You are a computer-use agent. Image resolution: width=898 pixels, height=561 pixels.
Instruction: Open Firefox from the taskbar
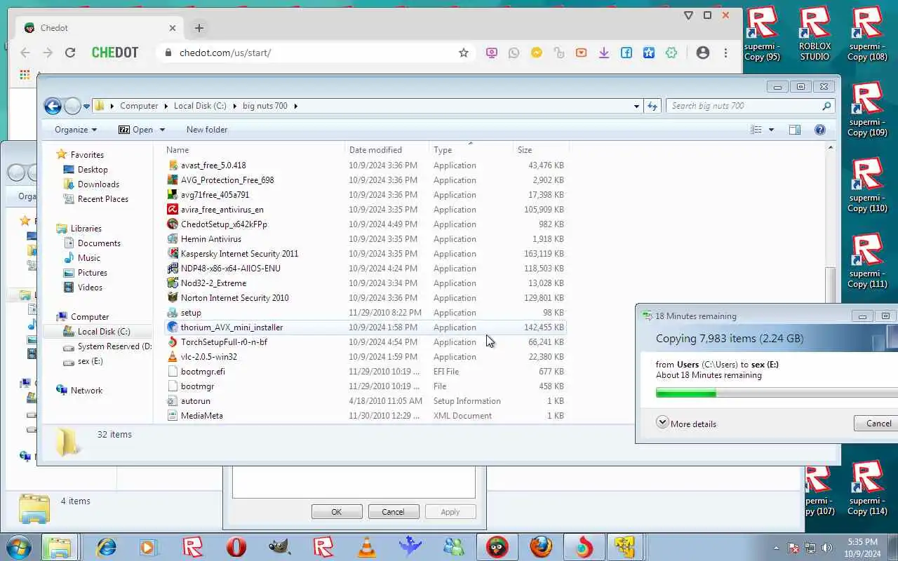tap(541, 546)
